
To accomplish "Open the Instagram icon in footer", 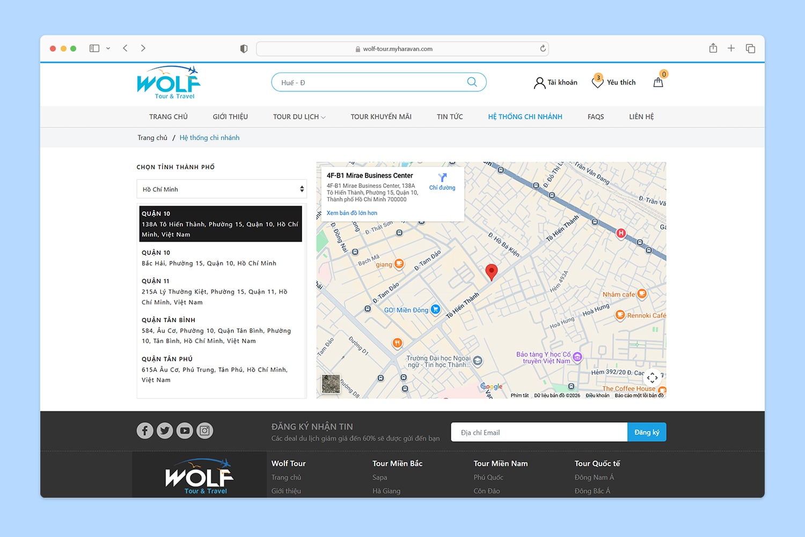I will click(204, 430).
